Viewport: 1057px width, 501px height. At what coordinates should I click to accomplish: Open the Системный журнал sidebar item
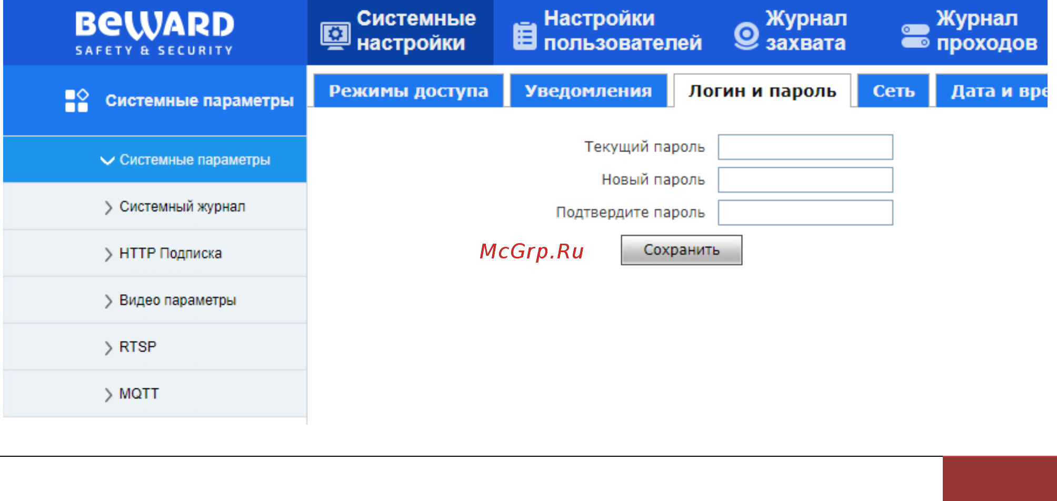click(x=155, y=206)
